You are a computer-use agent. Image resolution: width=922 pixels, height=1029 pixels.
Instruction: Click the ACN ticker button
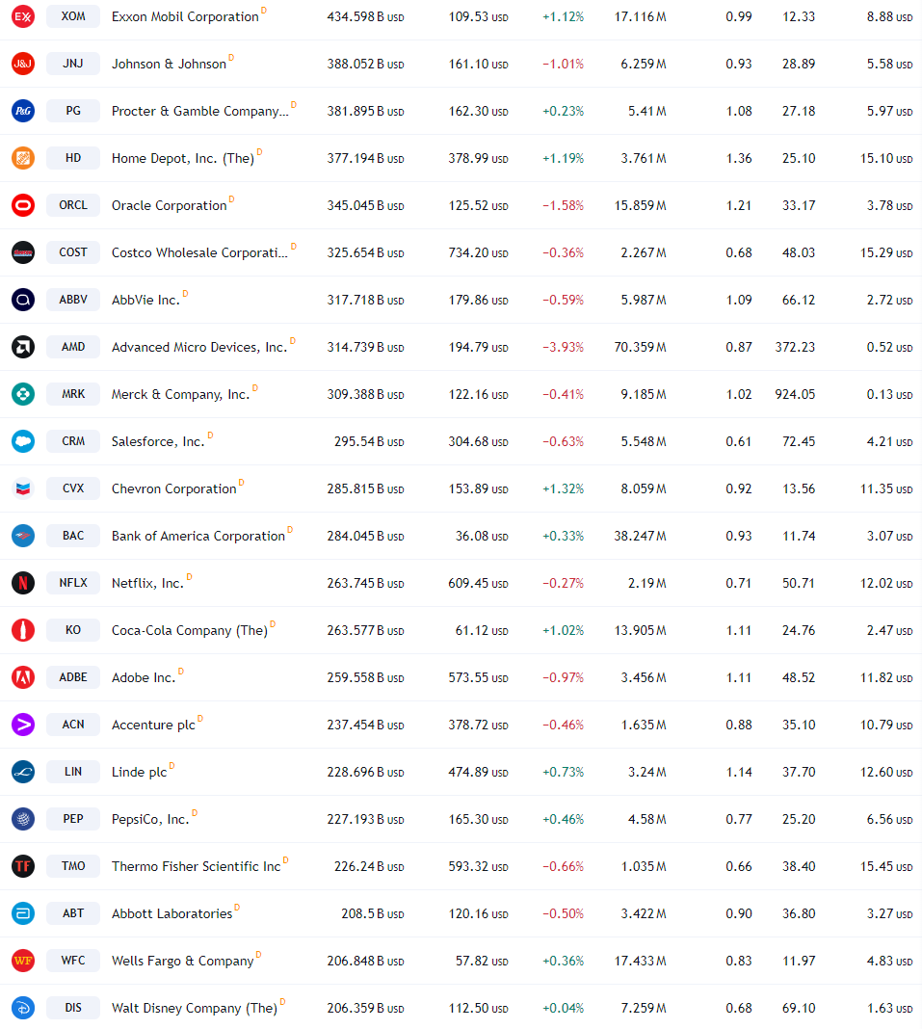73,725
